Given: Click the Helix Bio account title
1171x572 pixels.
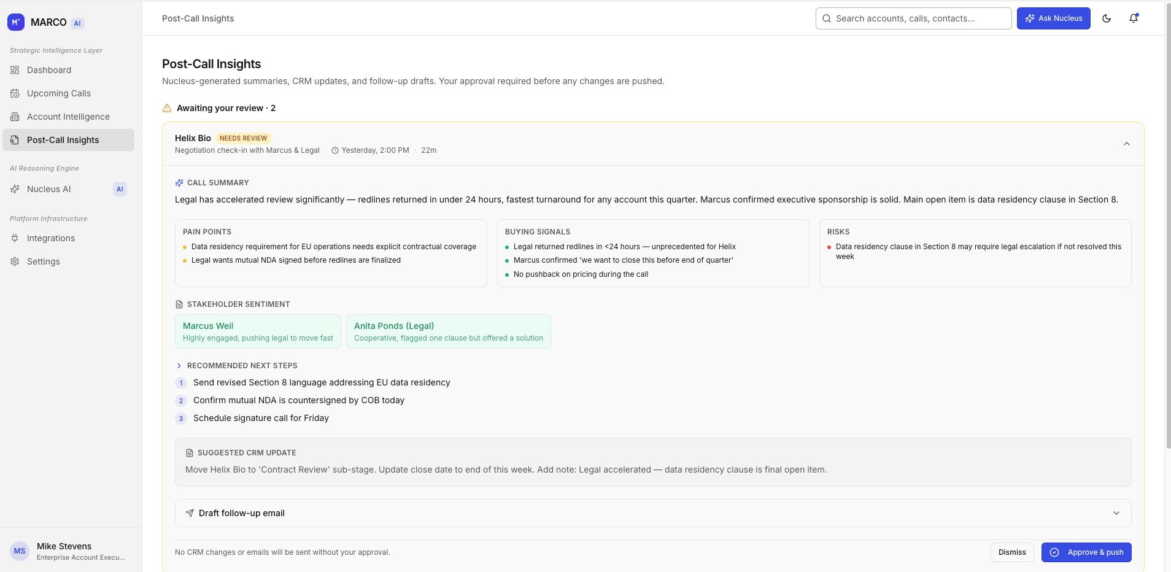Looking at the screenshot, I should click(193, 138).
